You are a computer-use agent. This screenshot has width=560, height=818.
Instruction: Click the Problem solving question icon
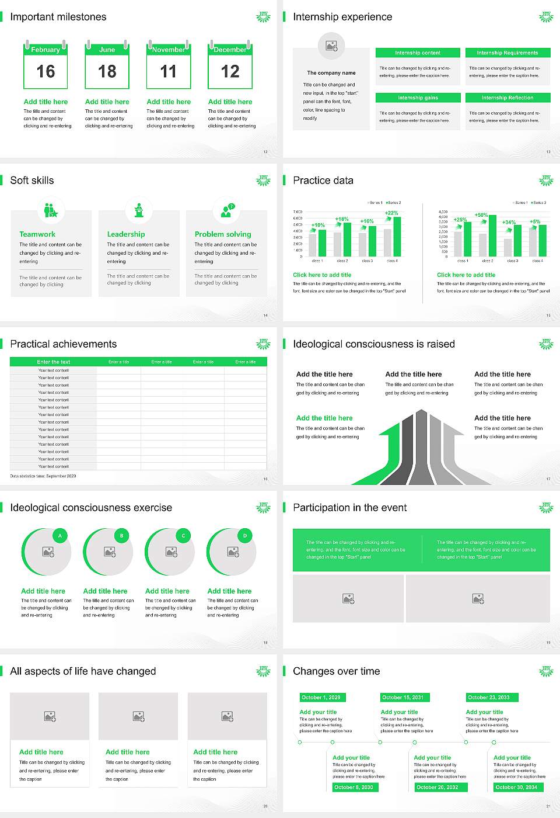pos(226,210)
